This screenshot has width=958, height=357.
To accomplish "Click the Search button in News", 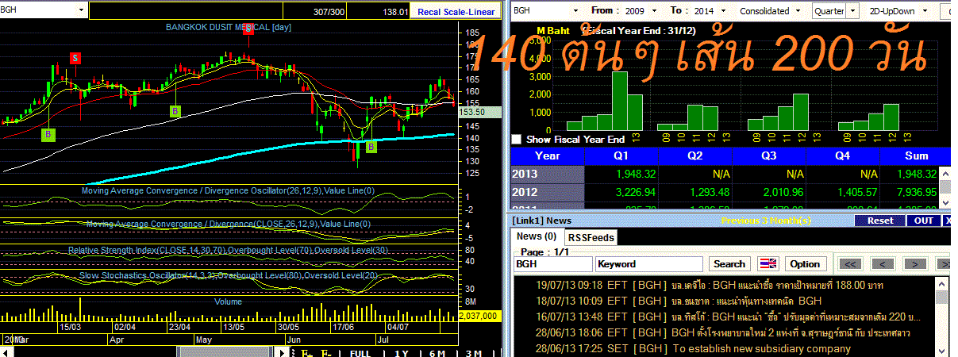I will (729, 264).
